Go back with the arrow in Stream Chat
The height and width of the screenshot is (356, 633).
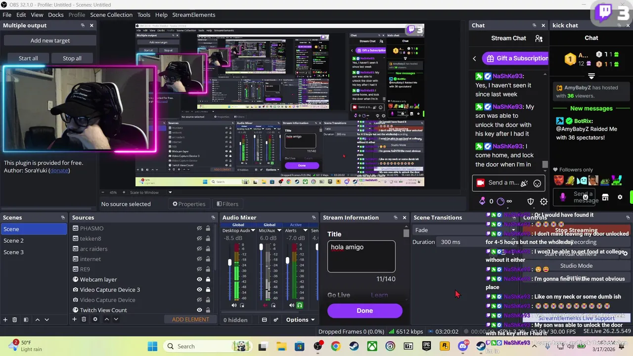[x=475, y=58]
